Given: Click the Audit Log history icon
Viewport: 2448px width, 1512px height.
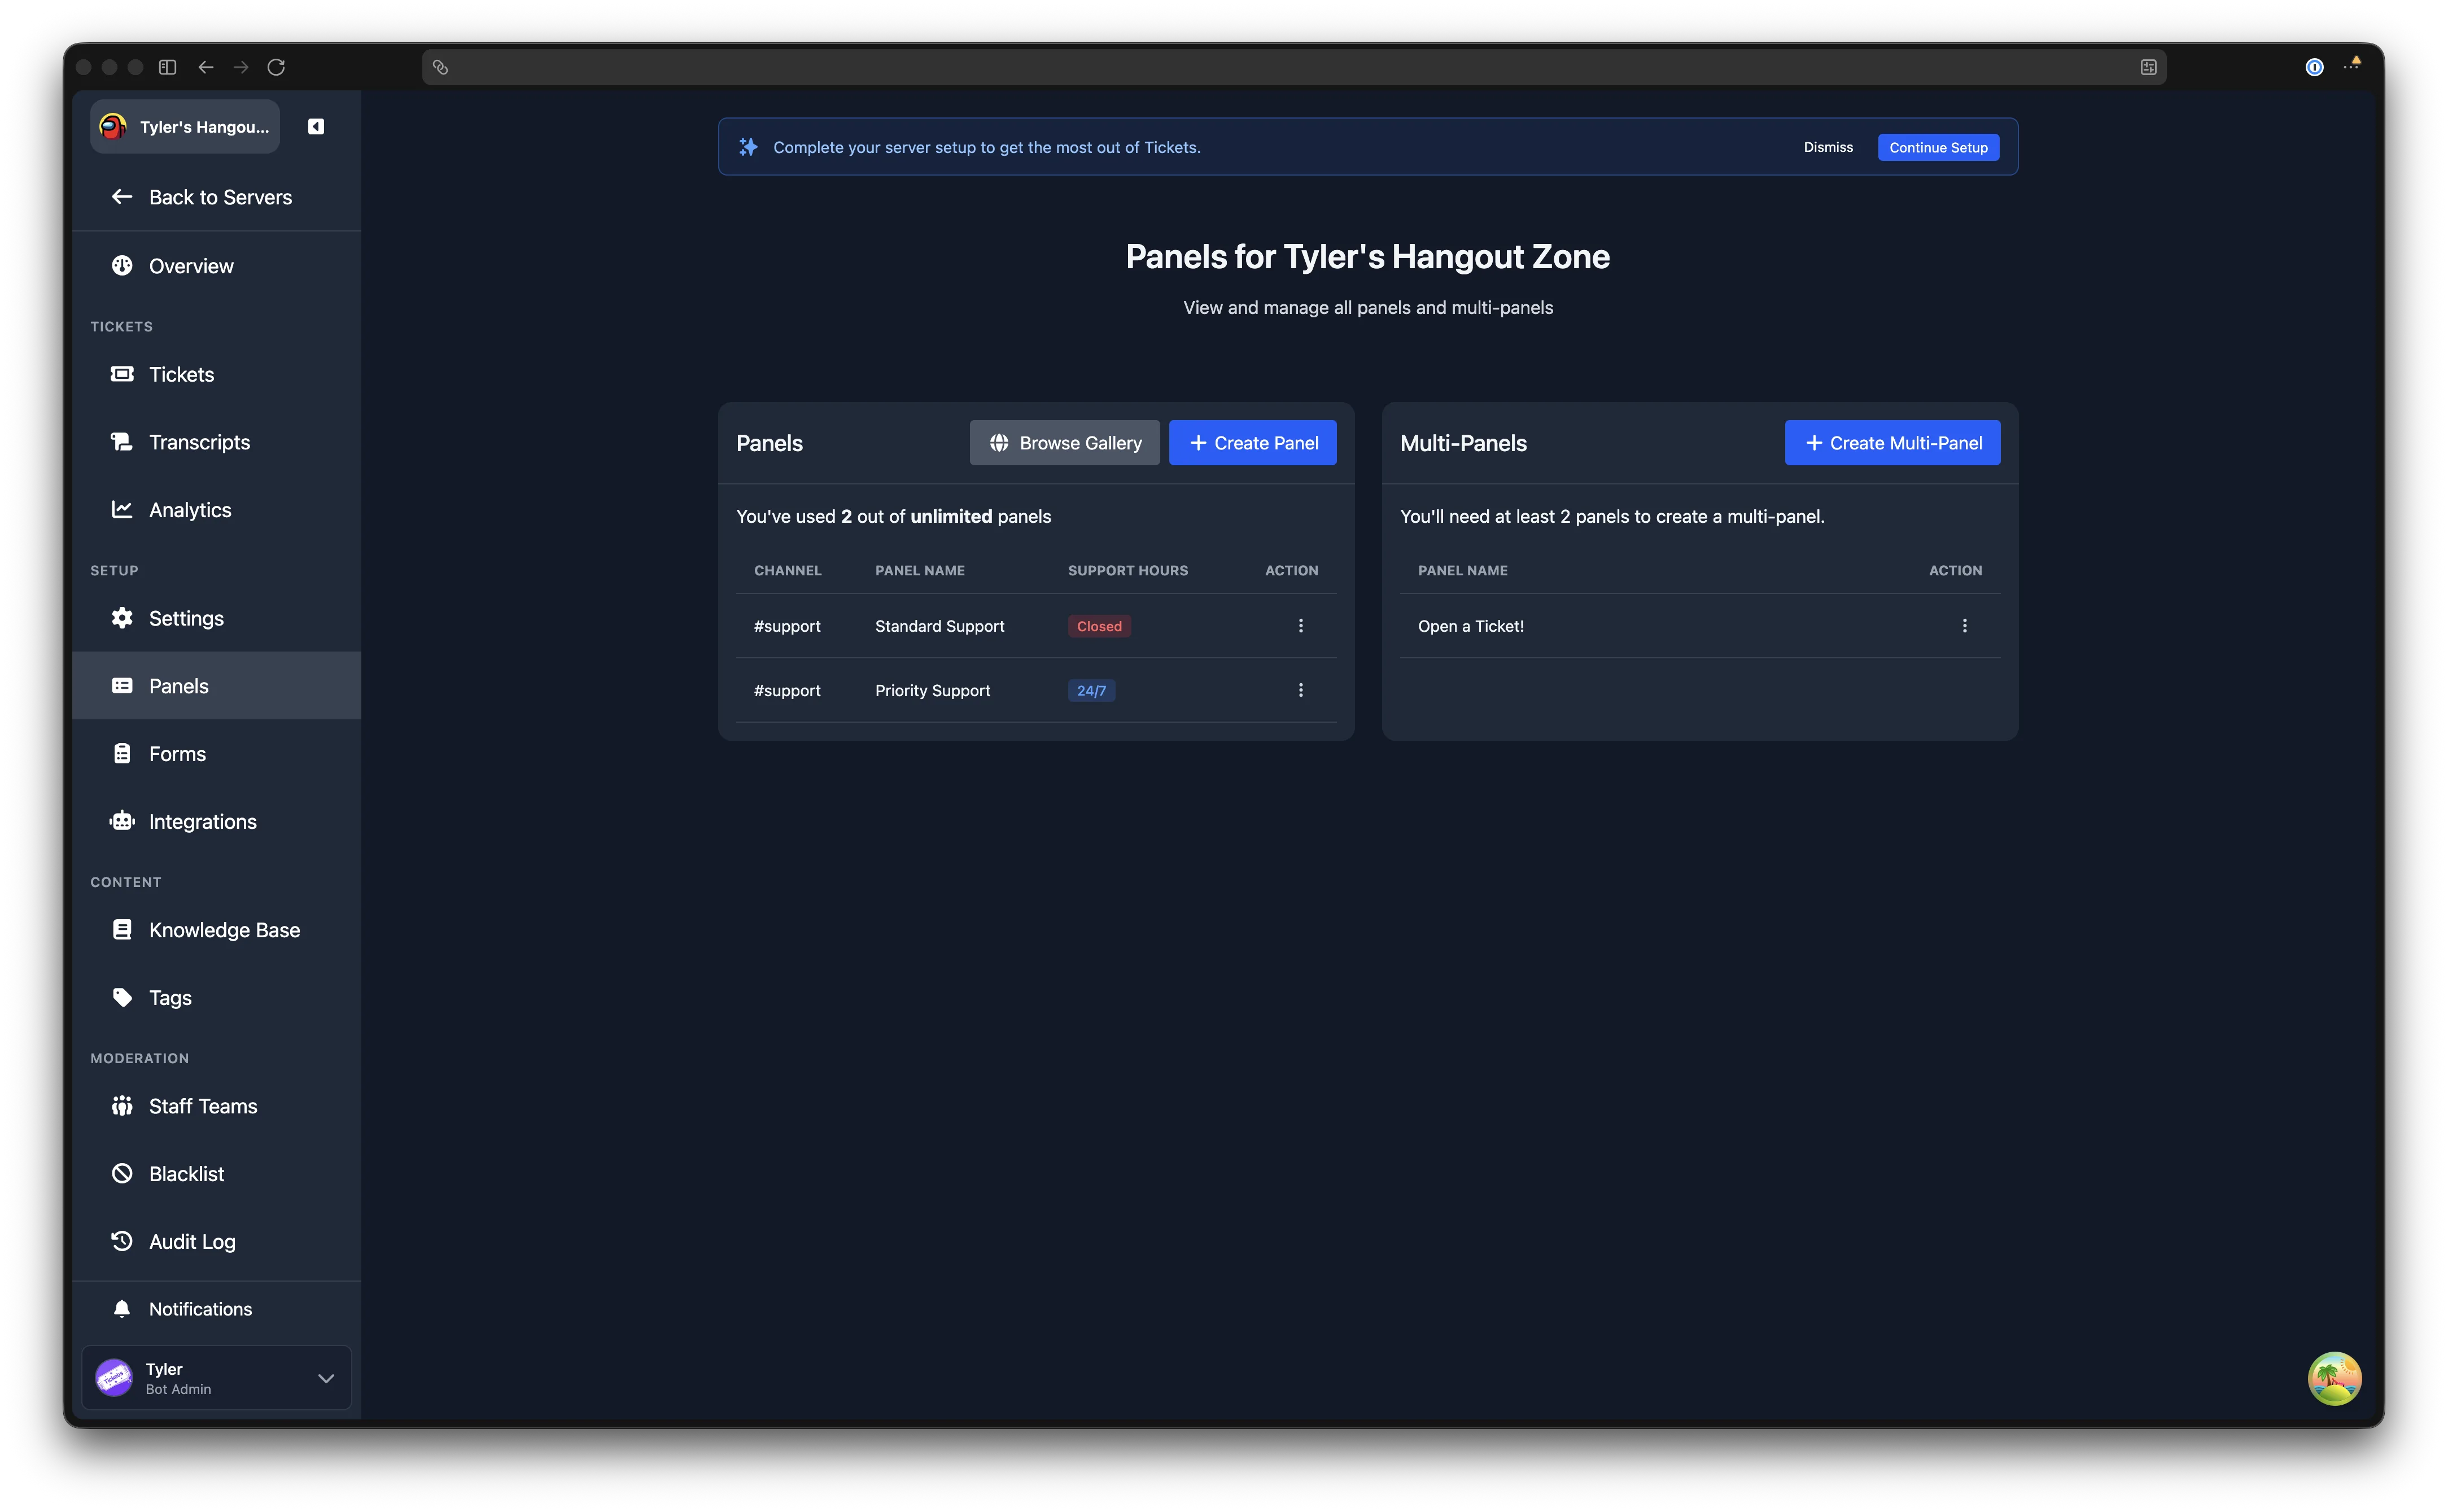Looking at the screenshot, I should click(x=122, y=1241).
